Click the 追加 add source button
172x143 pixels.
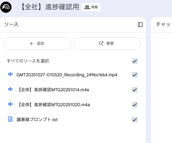point(38,44)
